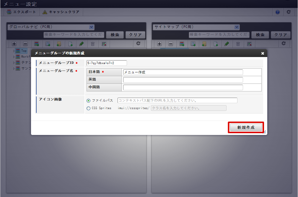Expand the Top tree node arrow
The image size is (298, 197).
pyautogui.click(x=14, y=51)
